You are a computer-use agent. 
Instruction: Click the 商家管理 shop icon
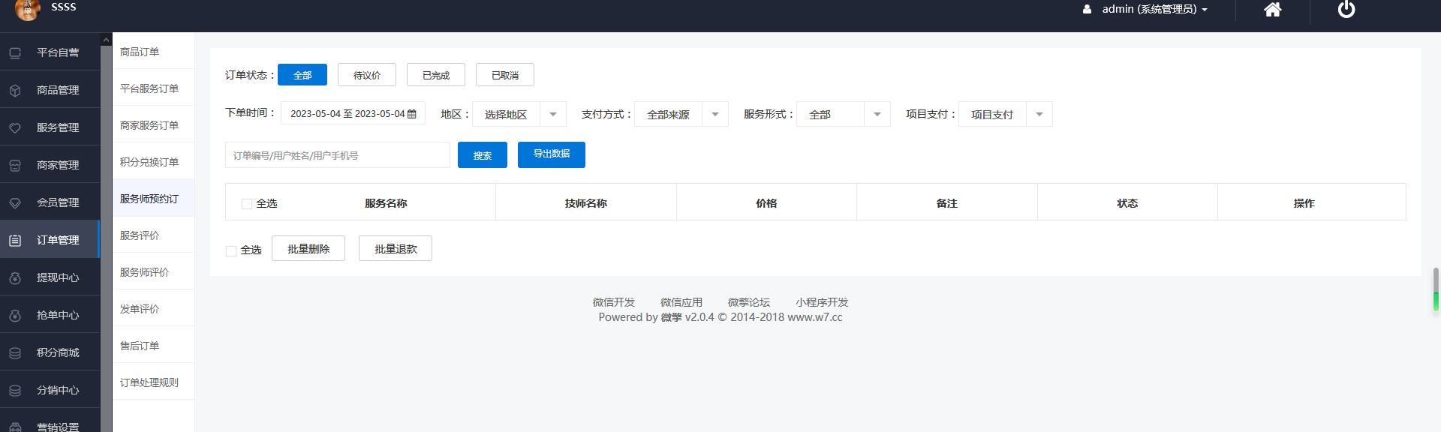(x=15, y=165)
